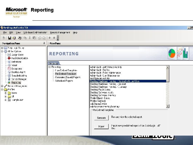Click the Troubleshooting node icon
Viewport: 193px width, 145px height.
(x=9, y=75)
